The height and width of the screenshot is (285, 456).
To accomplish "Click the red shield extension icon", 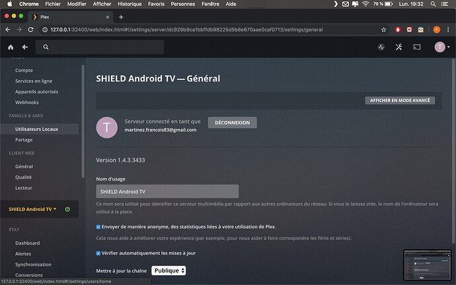I will tap(398, 29).
